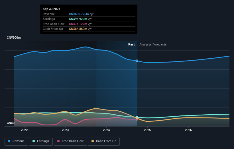
Task: Select the Cash From Op orange data point
Action: coord(137,118)
